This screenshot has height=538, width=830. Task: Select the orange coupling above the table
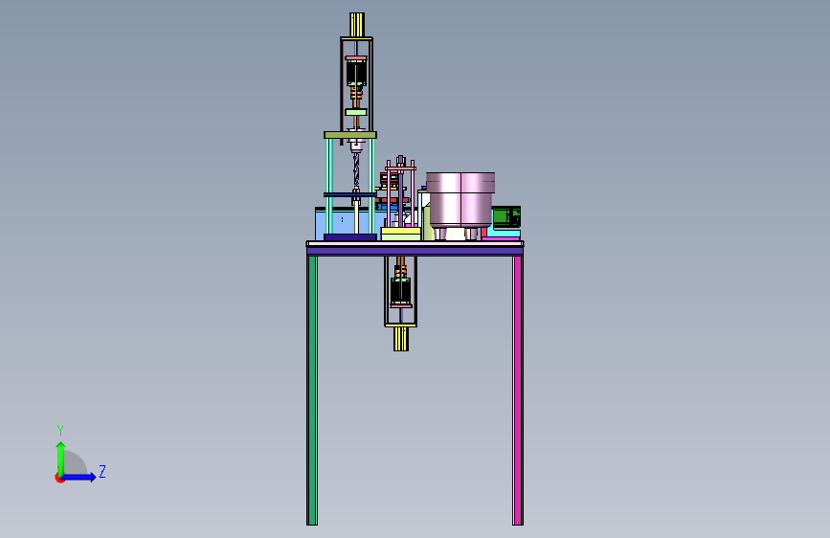(x=356, y=94)
